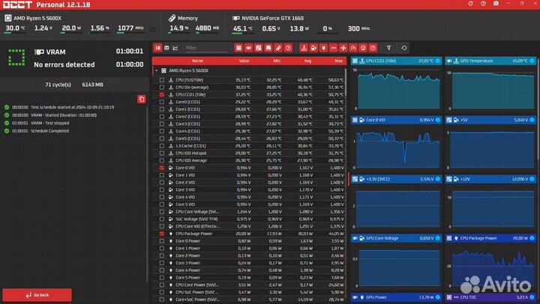Toggle the other-sensor question mark filter

pyautogui.click(x=373, y=48)
